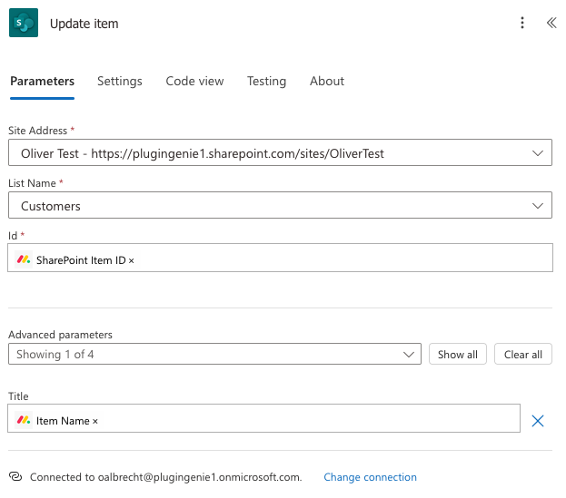Click the Change connection link
Viewport: 566px width, 498px height.
click(x=370, y=477)
